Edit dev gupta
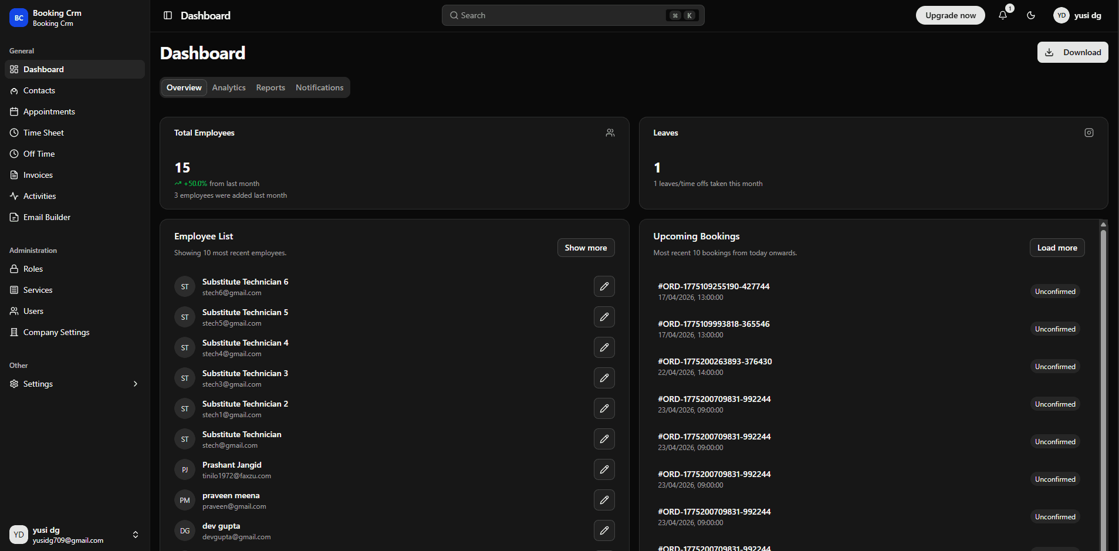 (x=604, y=530)
